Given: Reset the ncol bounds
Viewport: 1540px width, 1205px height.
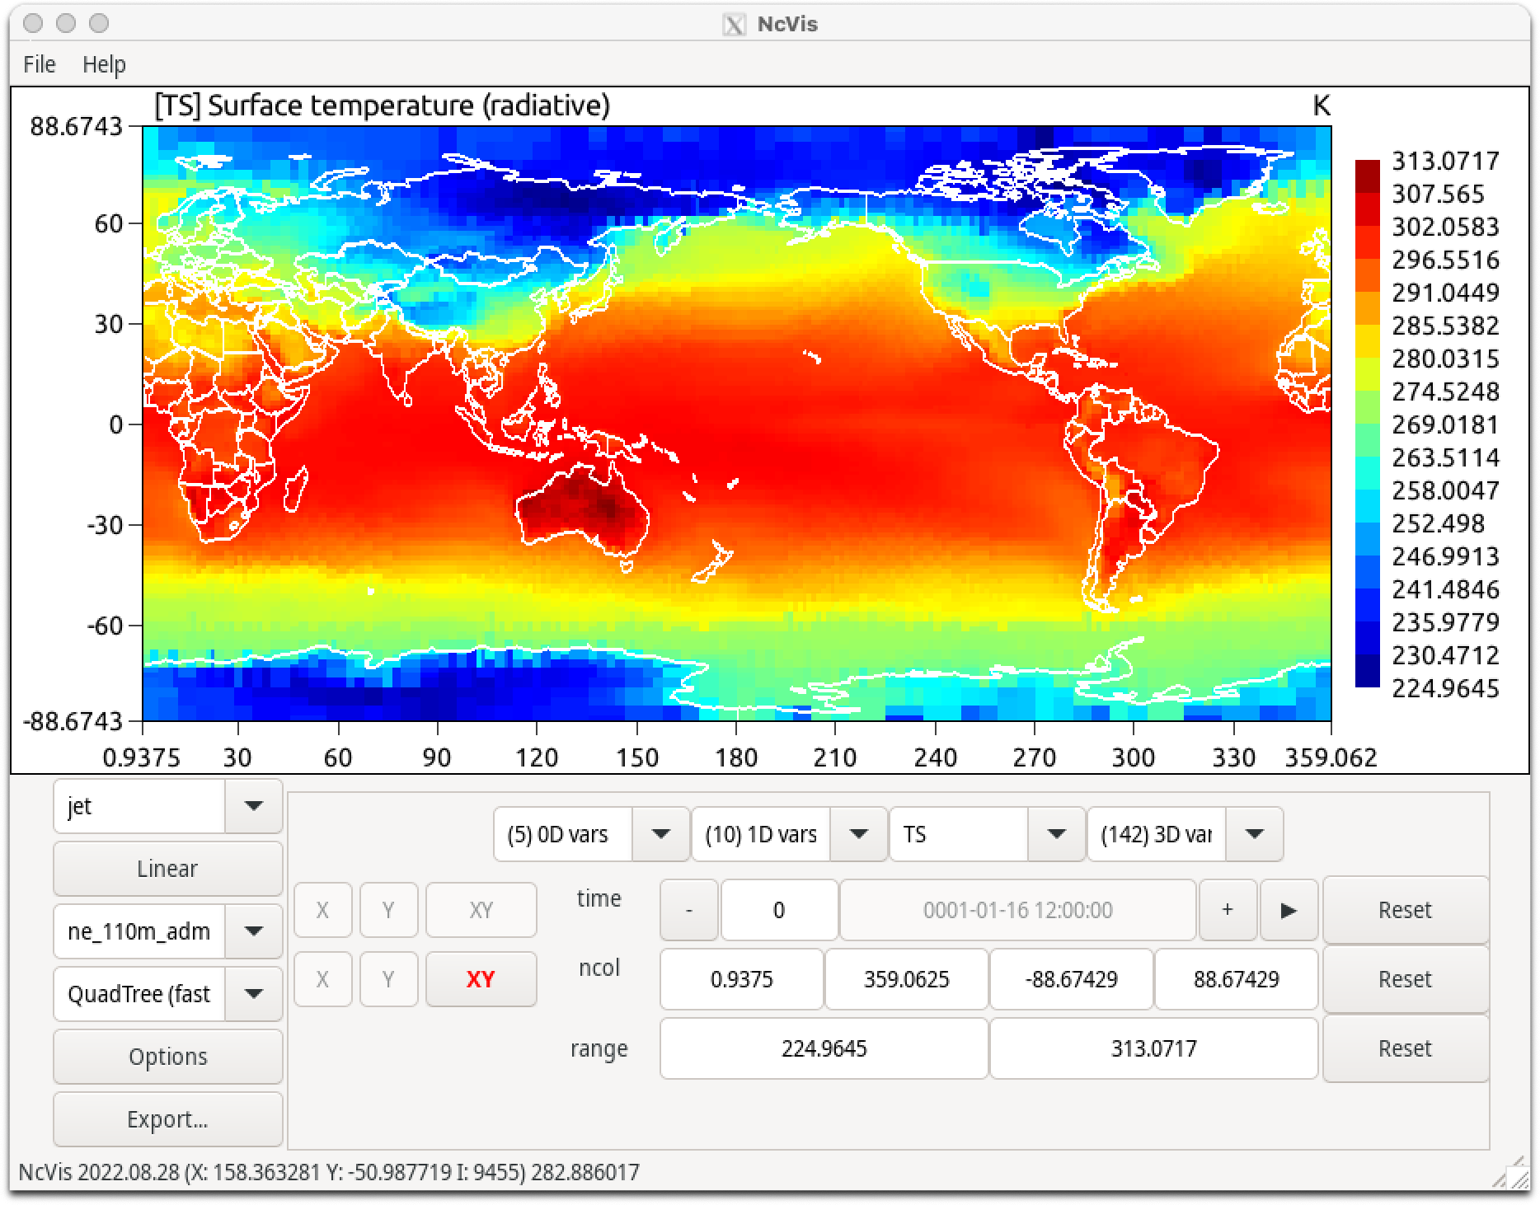Looking at the screenshot, I should [x=1406, y=979].
